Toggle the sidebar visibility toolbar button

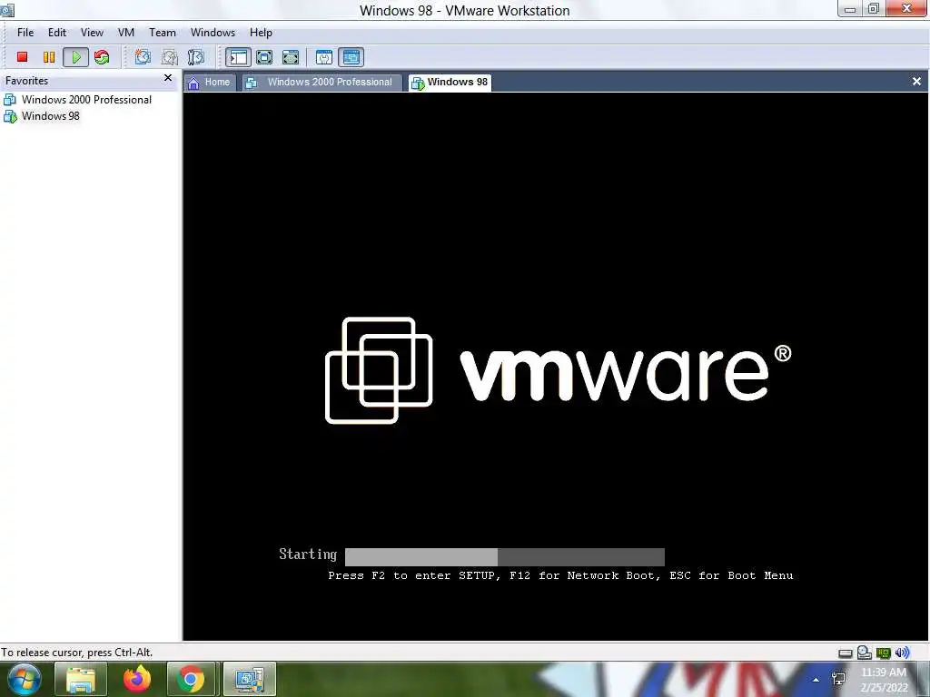click(x=238, y=57)
